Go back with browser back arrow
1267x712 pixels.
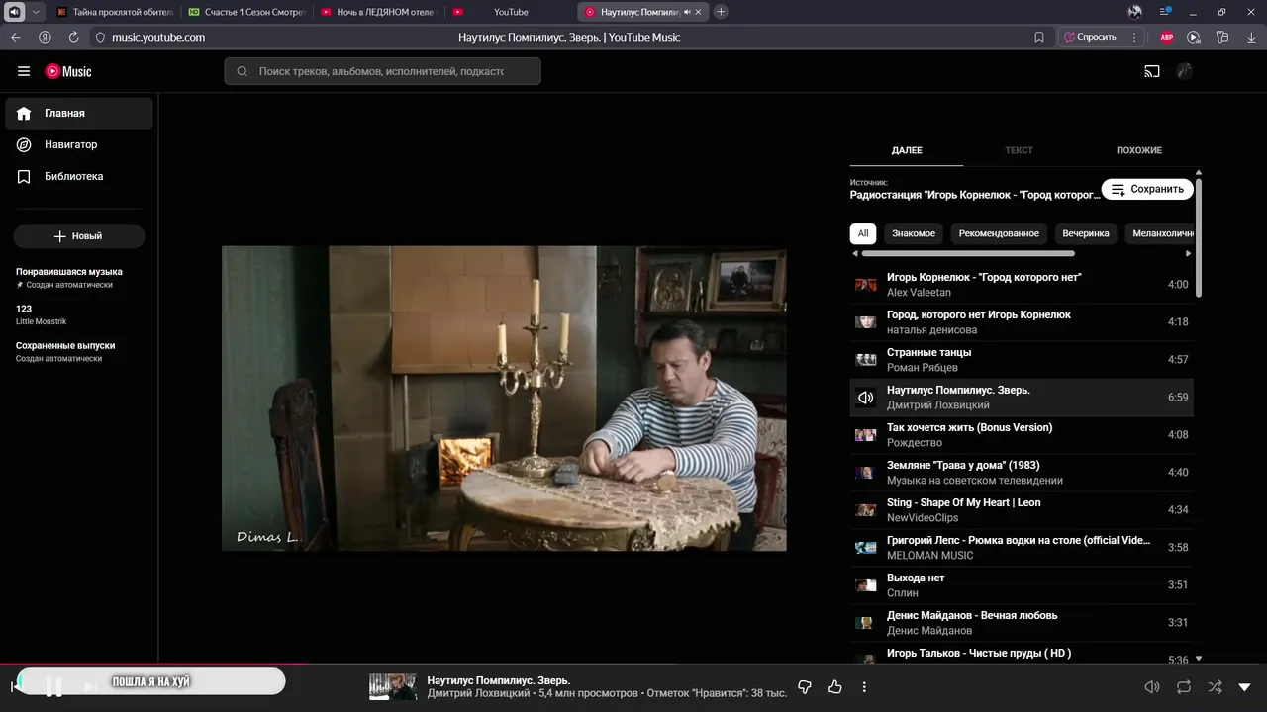tap(16, 37)
